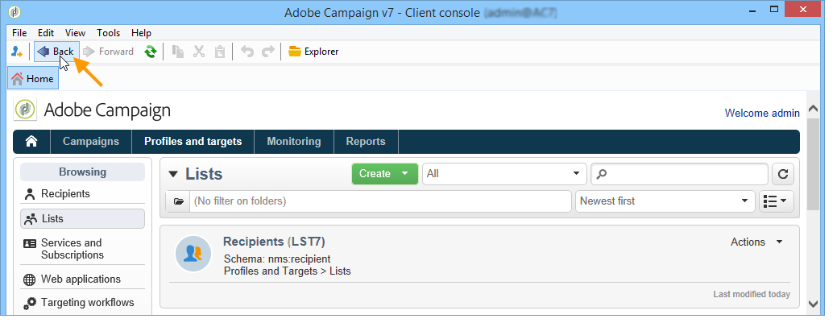The height and width of the screenshot is (327, 837).
Task: Click the connection icon at toolbar's far left
Action: [x=16, y=52]
